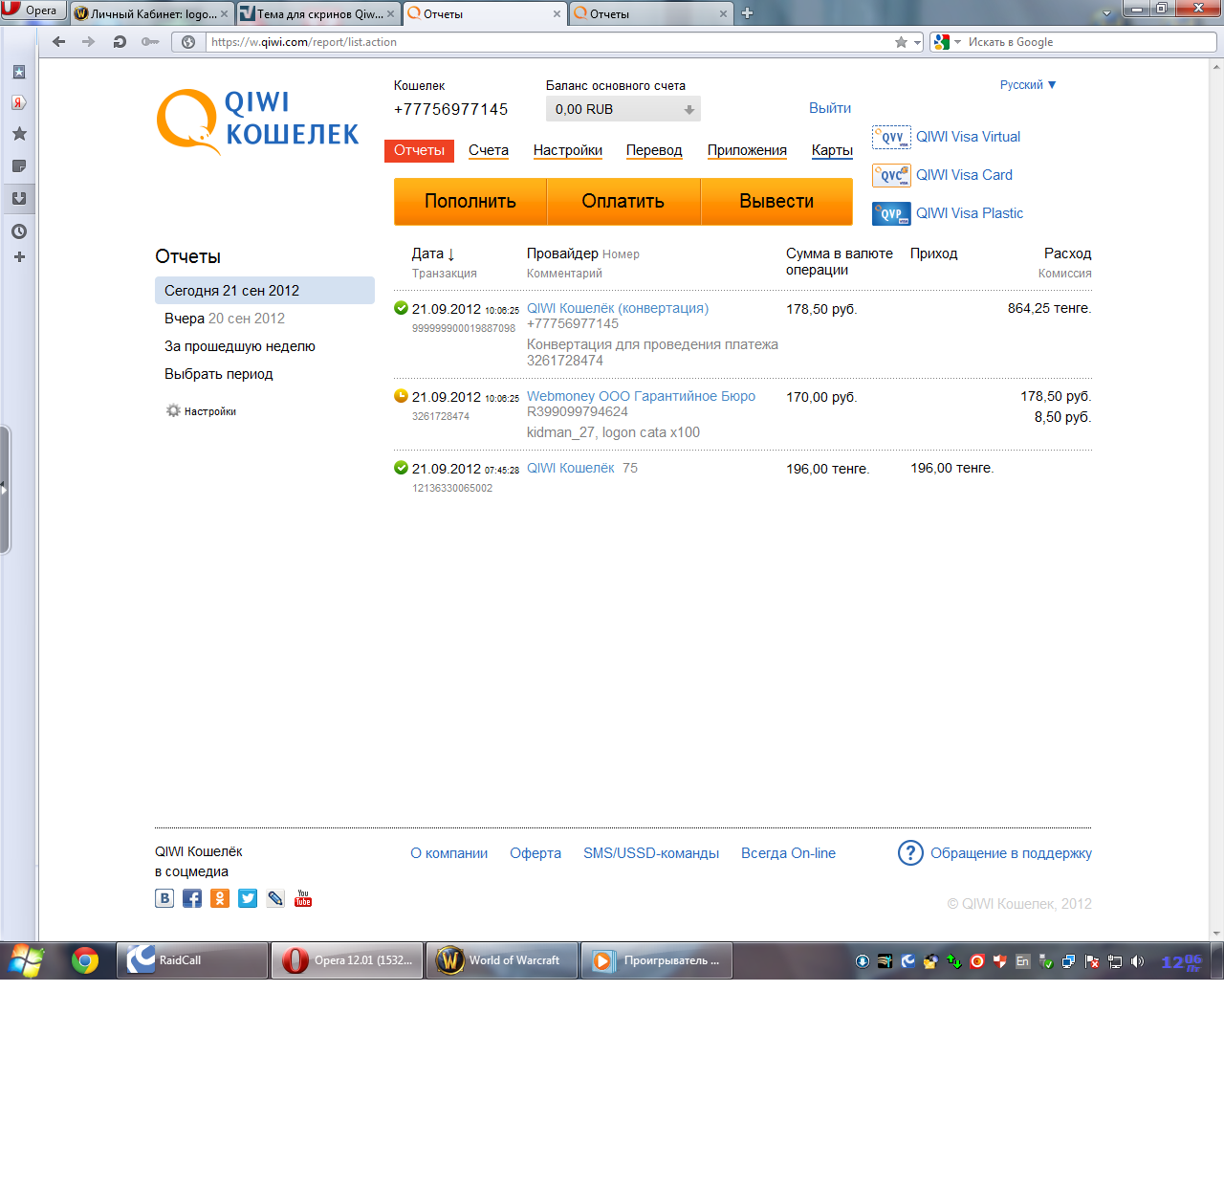This screenshot has height=1190, width=1224.
Task: Open the Перевод menu tab
Action: point(654,150)
